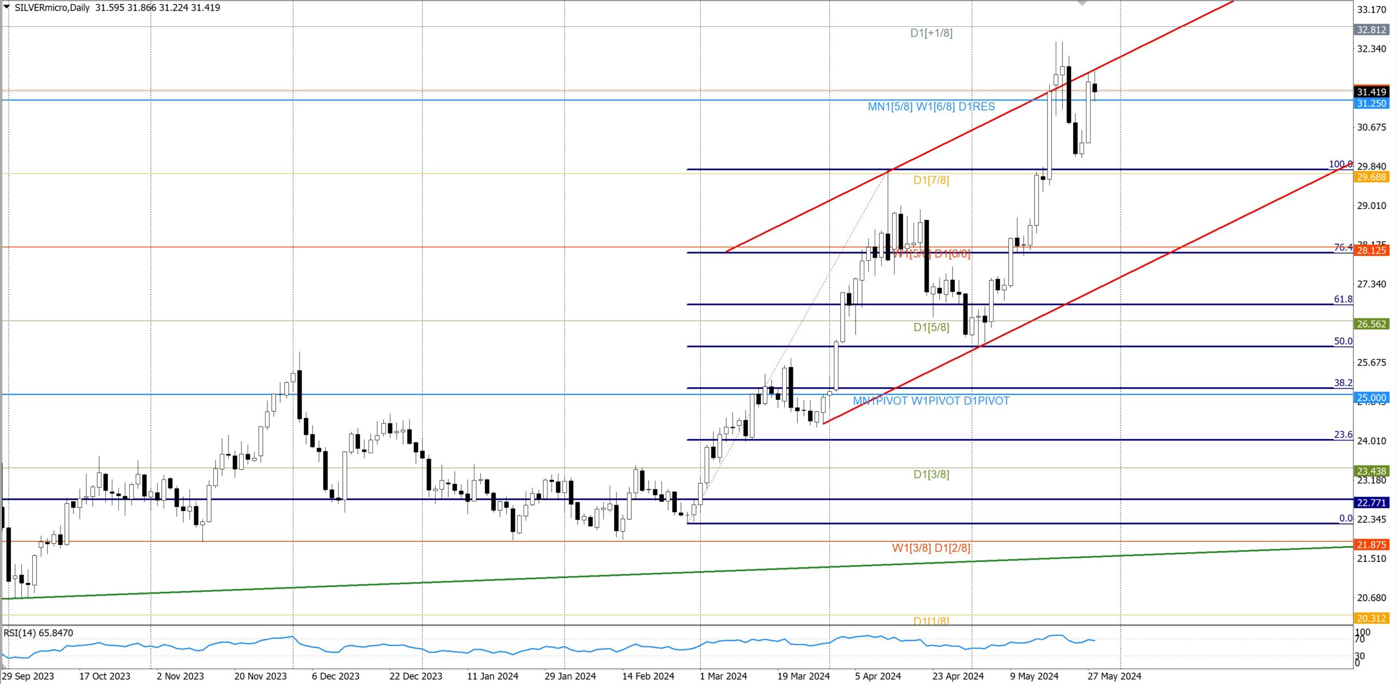
Task: Select the W1[3/8] D1[2/8] label
Action: click(x=931, y=548)
